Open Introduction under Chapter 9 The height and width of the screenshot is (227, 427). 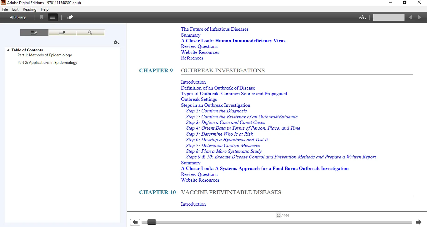193,82
